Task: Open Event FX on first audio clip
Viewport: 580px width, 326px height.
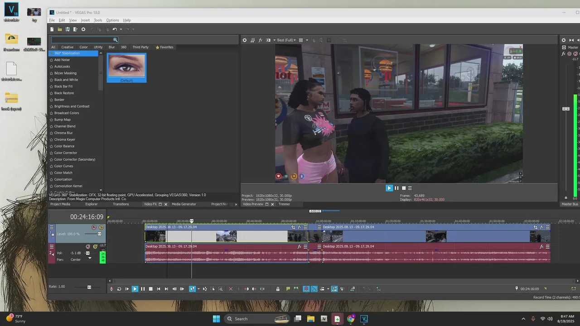Action: pyautogui.click(x=300, y=246)
